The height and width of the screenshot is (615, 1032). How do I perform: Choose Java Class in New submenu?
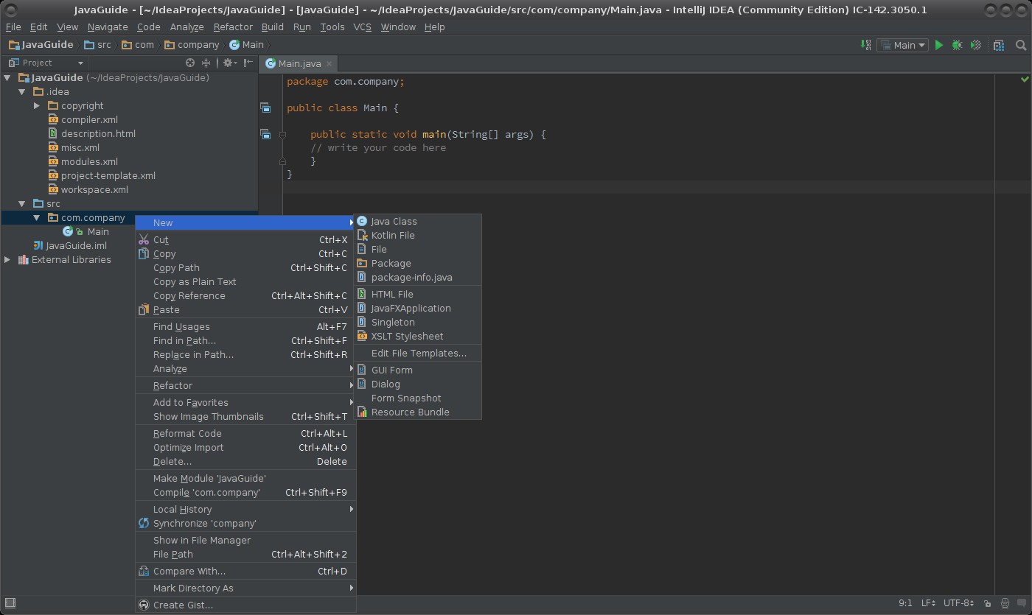(417, 221)
